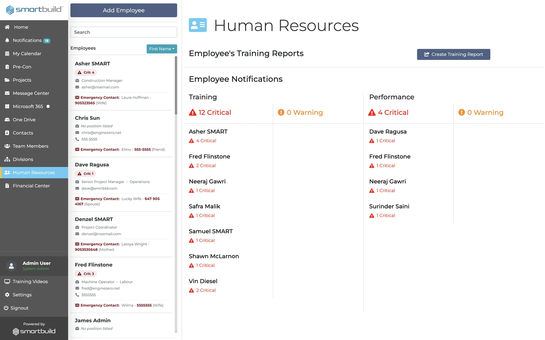Select Surinder Saini in Performance list

pos(389,206)
